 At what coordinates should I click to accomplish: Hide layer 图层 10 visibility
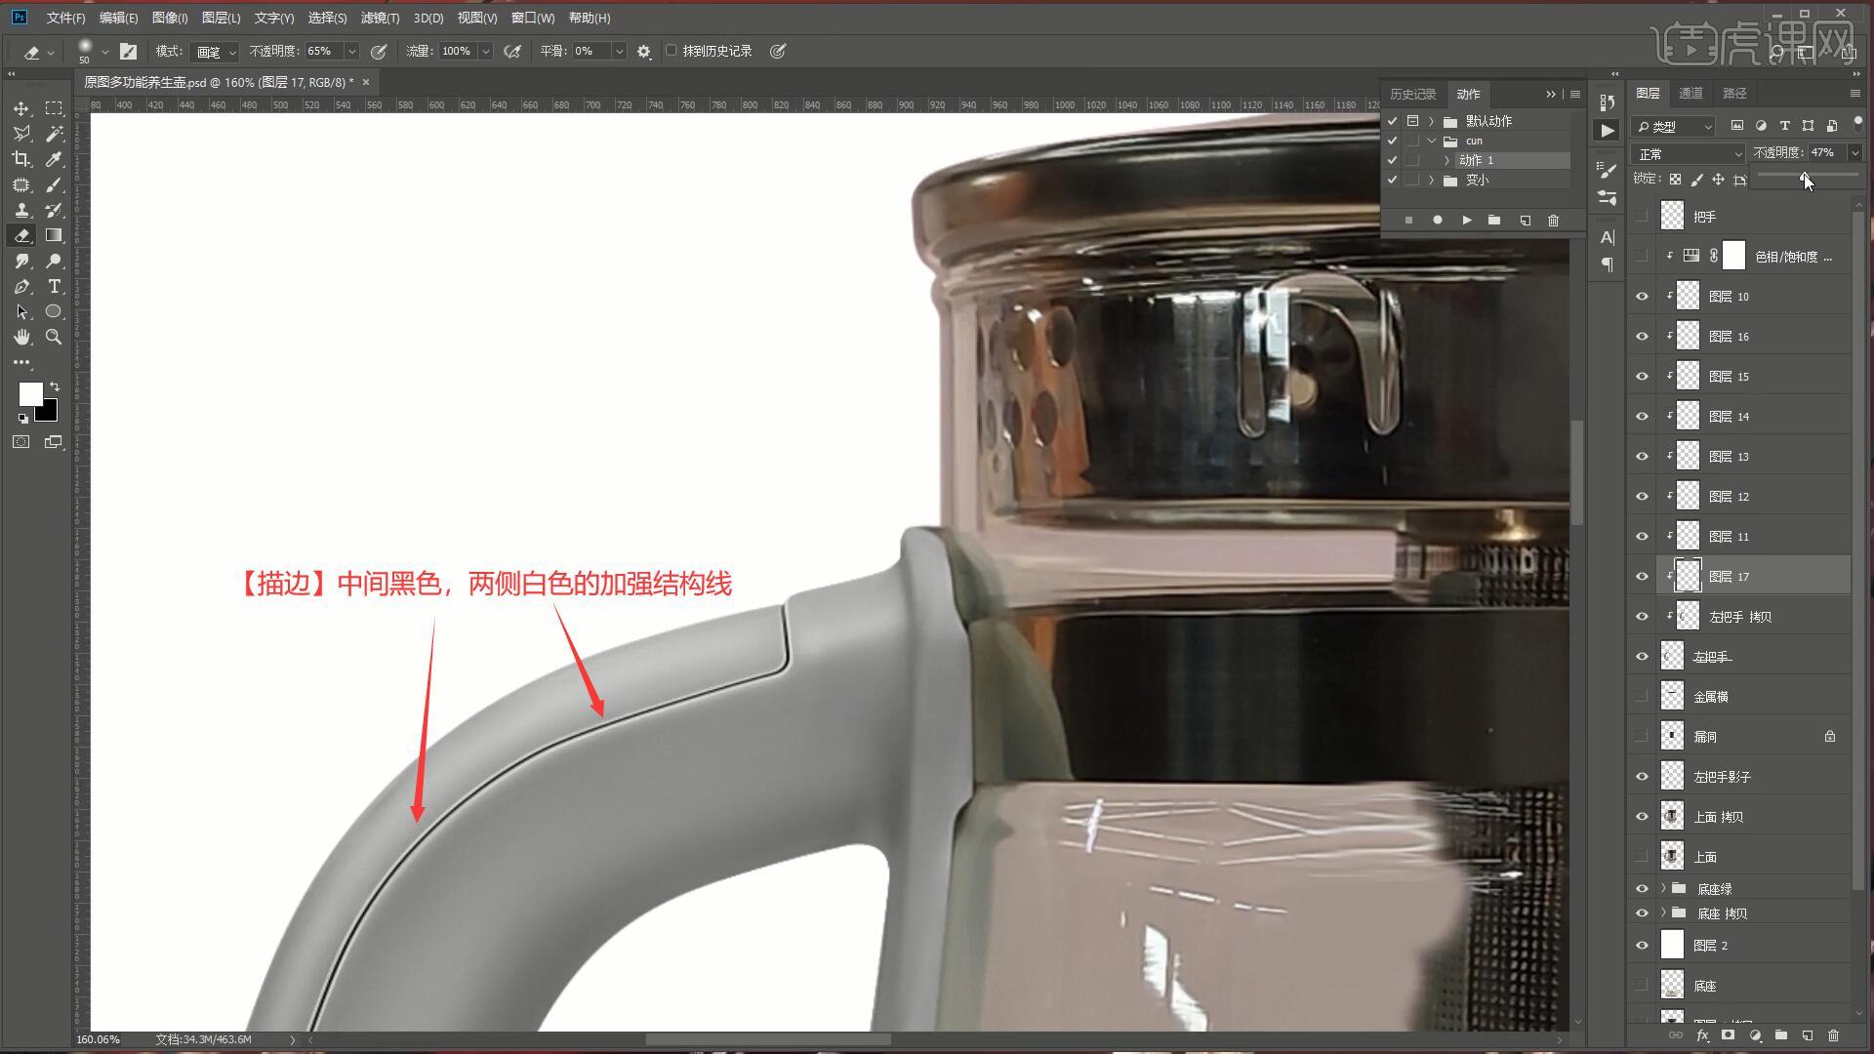[1642, 297]
